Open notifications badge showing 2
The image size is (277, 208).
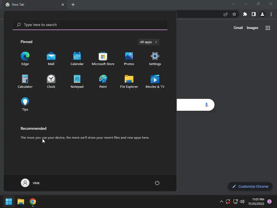click(269, 201)
